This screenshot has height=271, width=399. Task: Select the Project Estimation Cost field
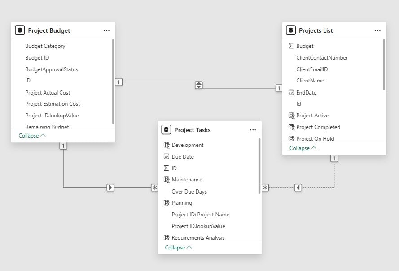click(x=53, y=104)
